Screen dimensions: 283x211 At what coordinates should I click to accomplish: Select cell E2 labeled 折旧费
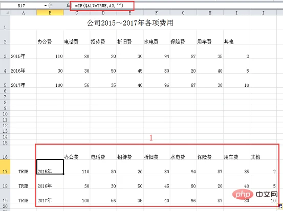130,37
